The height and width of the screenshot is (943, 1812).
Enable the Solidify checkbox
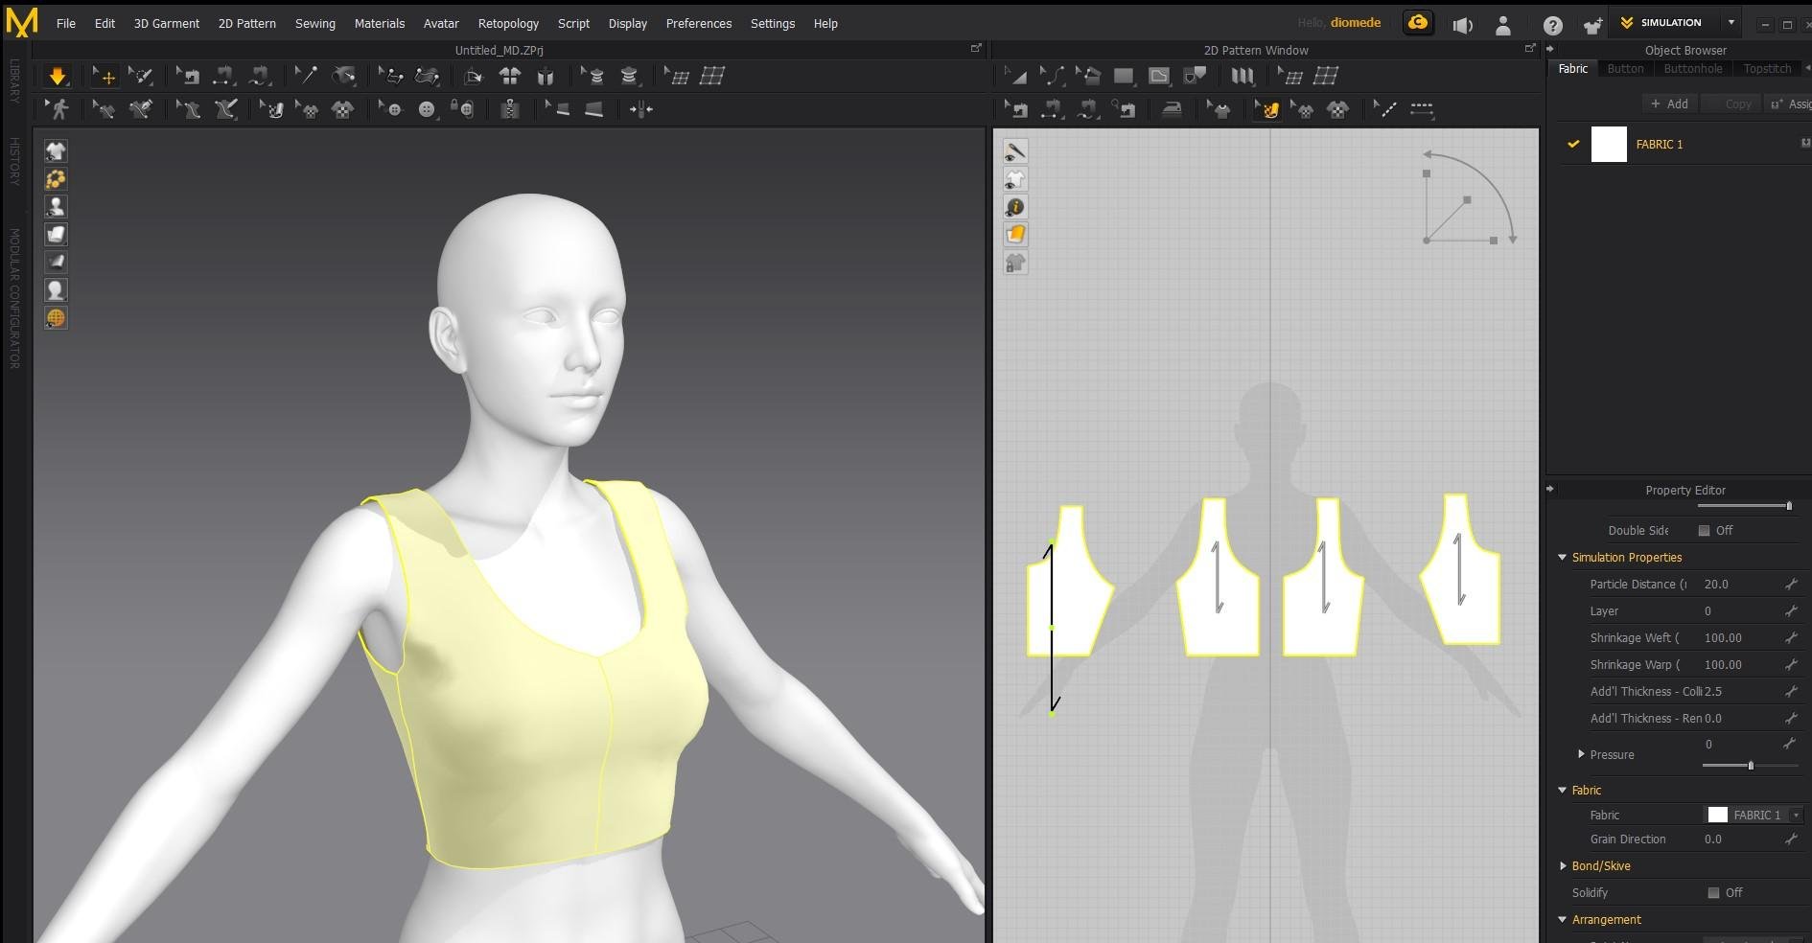[1713, 893]
